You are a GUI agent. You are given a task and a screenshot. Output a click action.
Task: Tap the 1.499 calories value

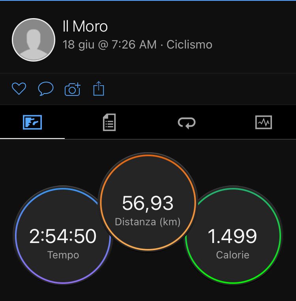pos(232,236)
